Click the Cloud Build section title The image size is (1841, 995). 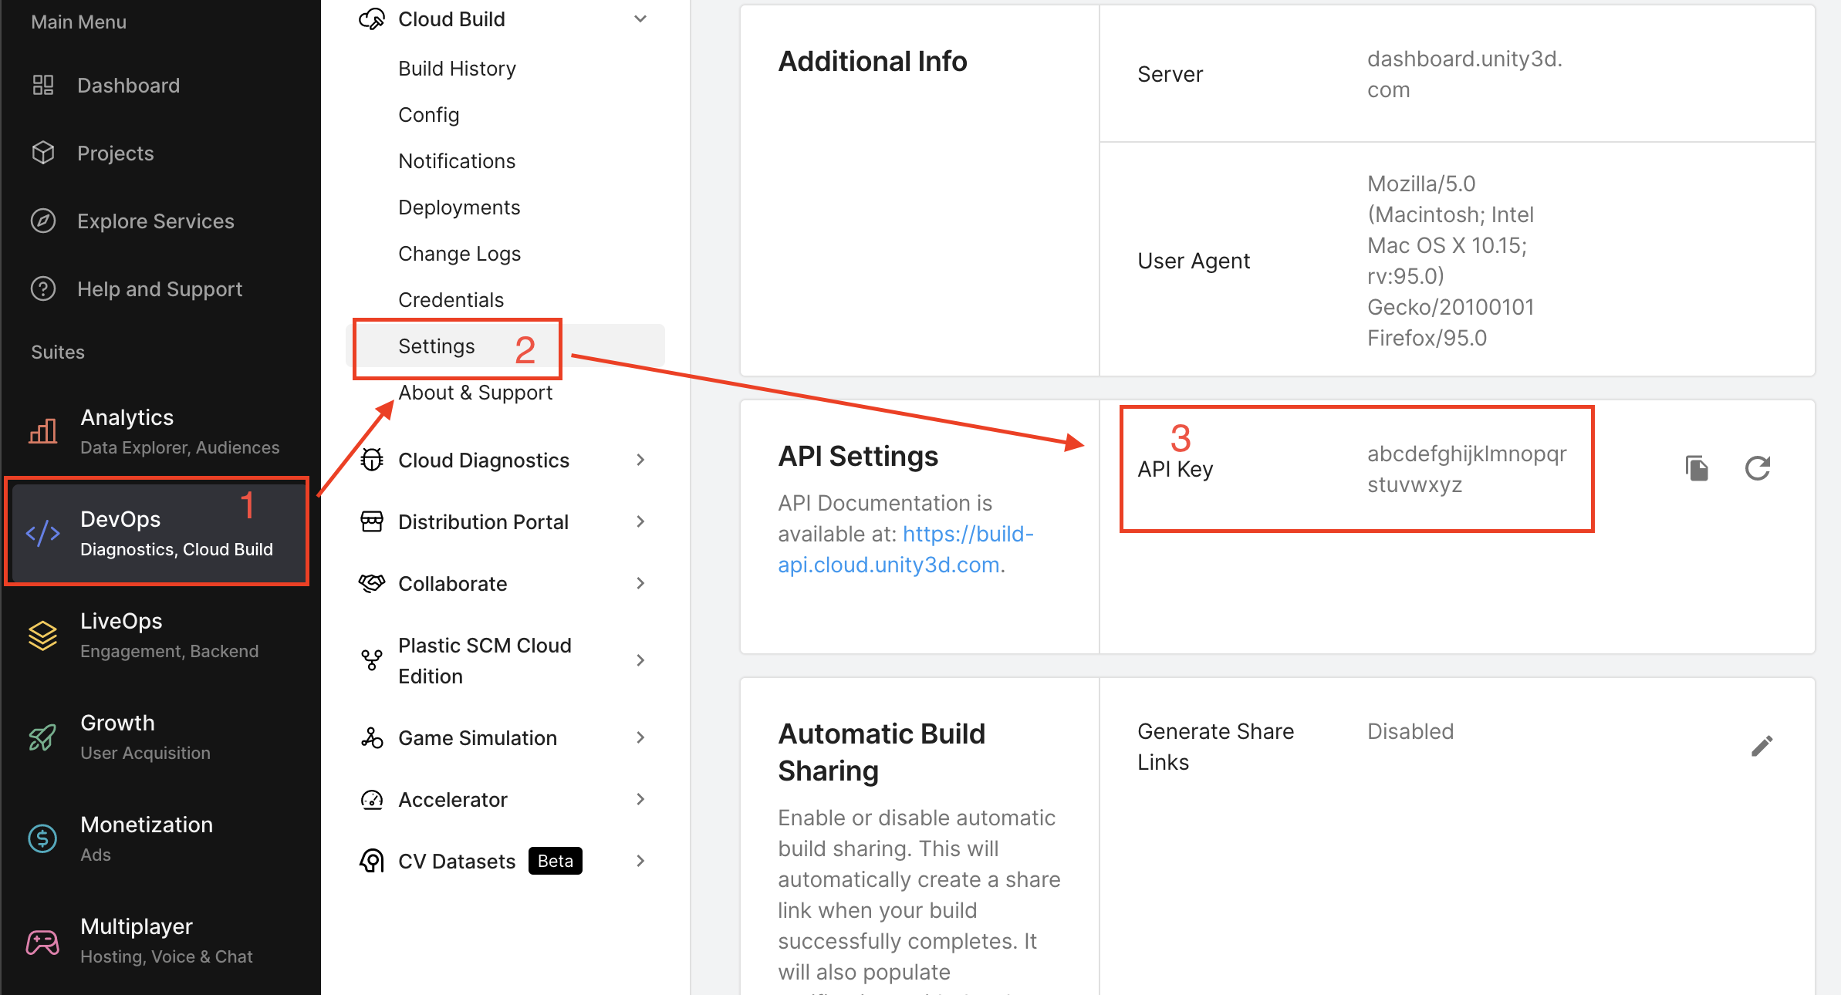pos(451,19)
